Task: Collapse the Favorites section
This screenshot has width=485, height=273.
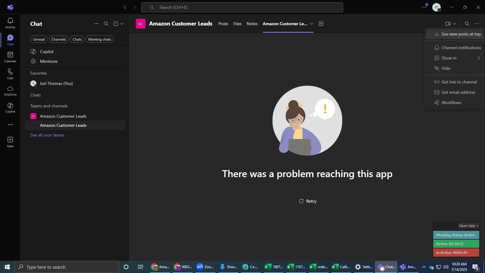Action: (x=38, y=73)
